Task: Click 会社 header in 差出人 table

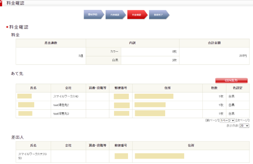Action: click(x=69, y=145)
